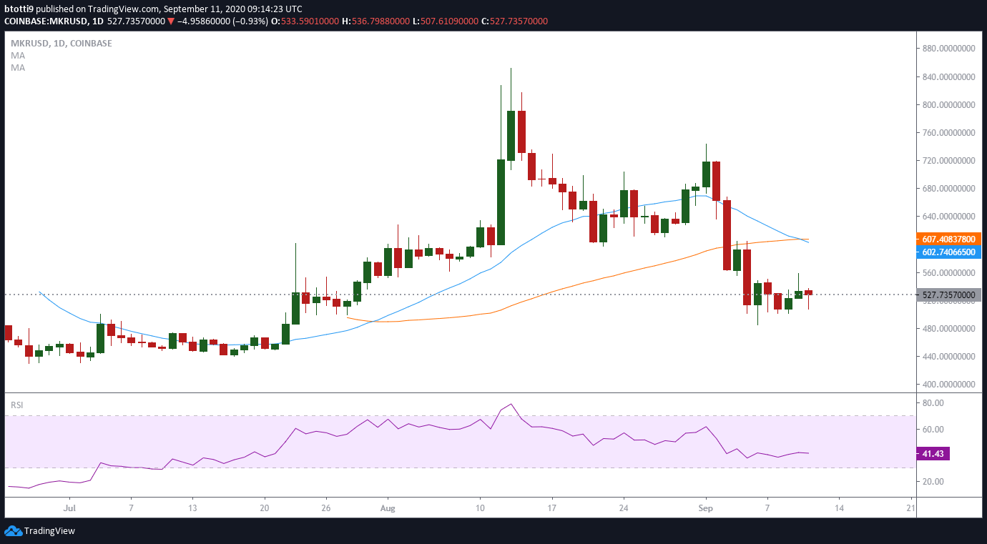Click the 760.00000000 price axis label
The image size is (987, 544).
click(x=948, y=132)
